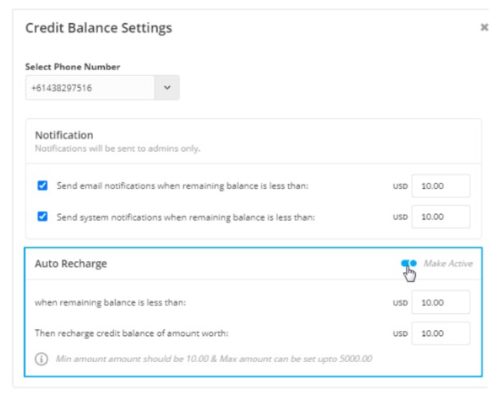The height and width of the screenshot is (395, 498).
Task: Toggle the Auto Recharge switch
Action: [x=409, y=263]
